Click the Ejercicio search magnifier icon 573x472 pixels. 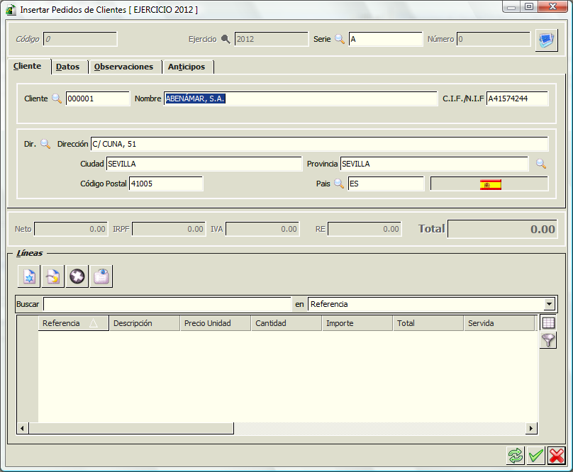point(226,39)
